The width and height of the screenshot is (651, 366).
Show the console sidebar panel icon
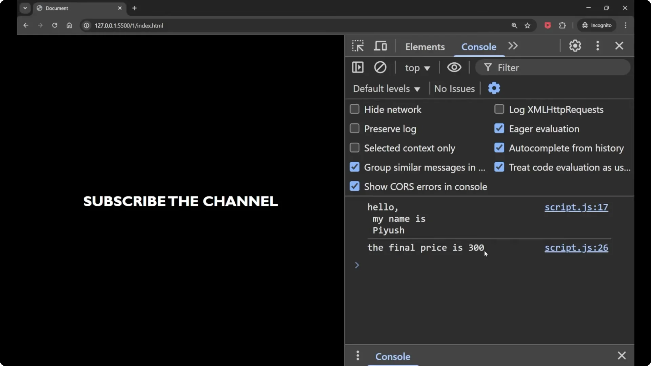pos(358,67)
